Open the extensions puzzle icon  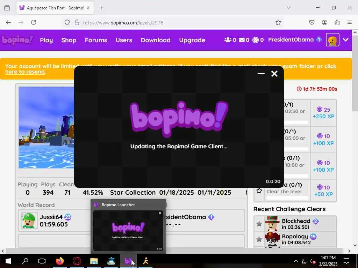[337, 22]
